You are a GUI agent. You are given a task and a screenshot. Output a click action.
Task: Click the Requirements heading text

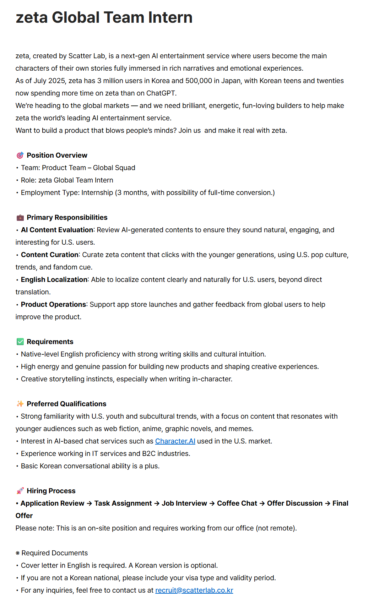pyautogui.click(x=50, y=342)
